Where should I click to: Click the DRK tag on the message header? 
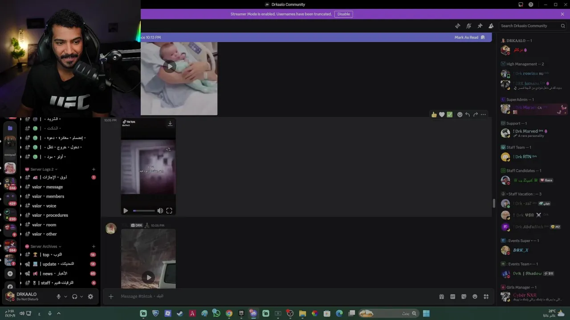tap(137, 225)
